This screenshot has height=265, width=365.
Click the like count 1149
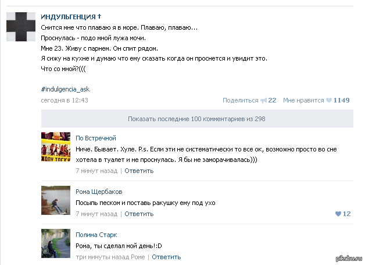point(342,100)
